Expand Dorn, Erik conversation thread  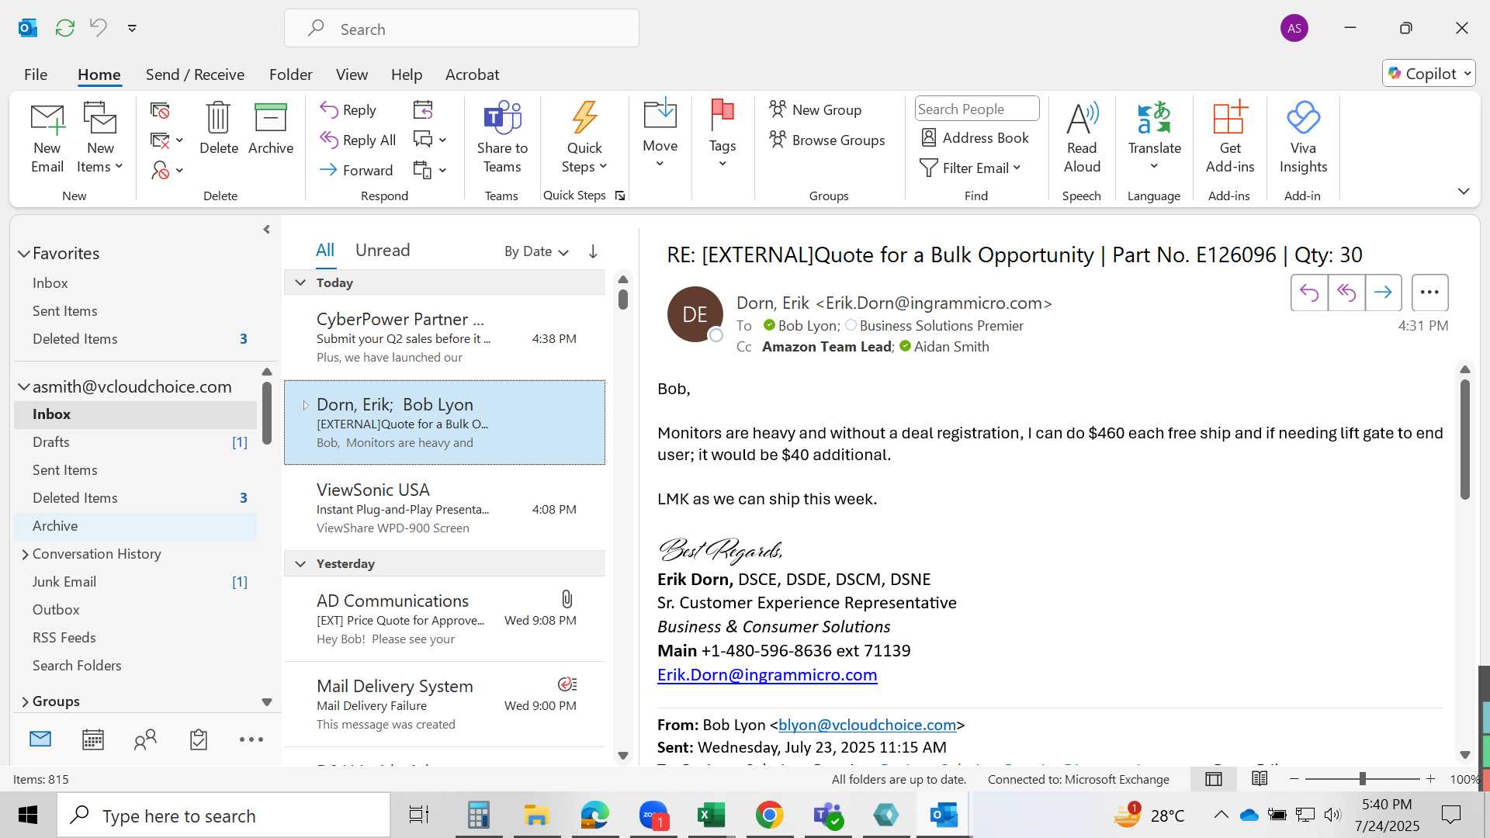(305, 405)
